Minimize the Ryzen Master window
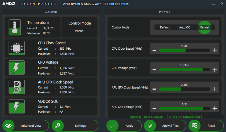 tap(213, 4)
